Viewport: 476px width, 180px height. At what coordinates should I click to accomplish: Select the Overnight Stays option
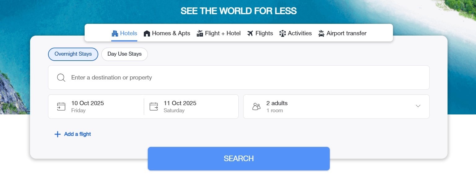[73, 54]
